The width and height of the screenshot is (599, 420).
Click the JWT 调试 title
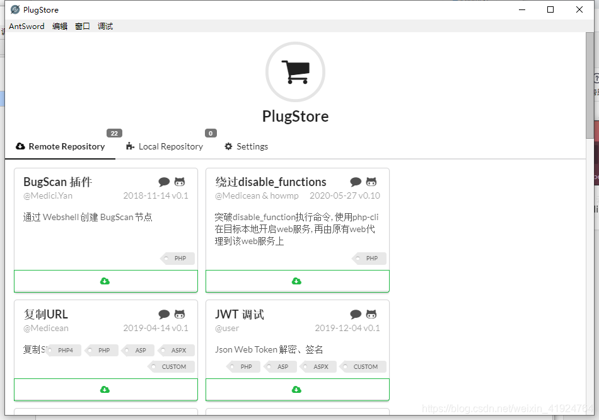239,314
